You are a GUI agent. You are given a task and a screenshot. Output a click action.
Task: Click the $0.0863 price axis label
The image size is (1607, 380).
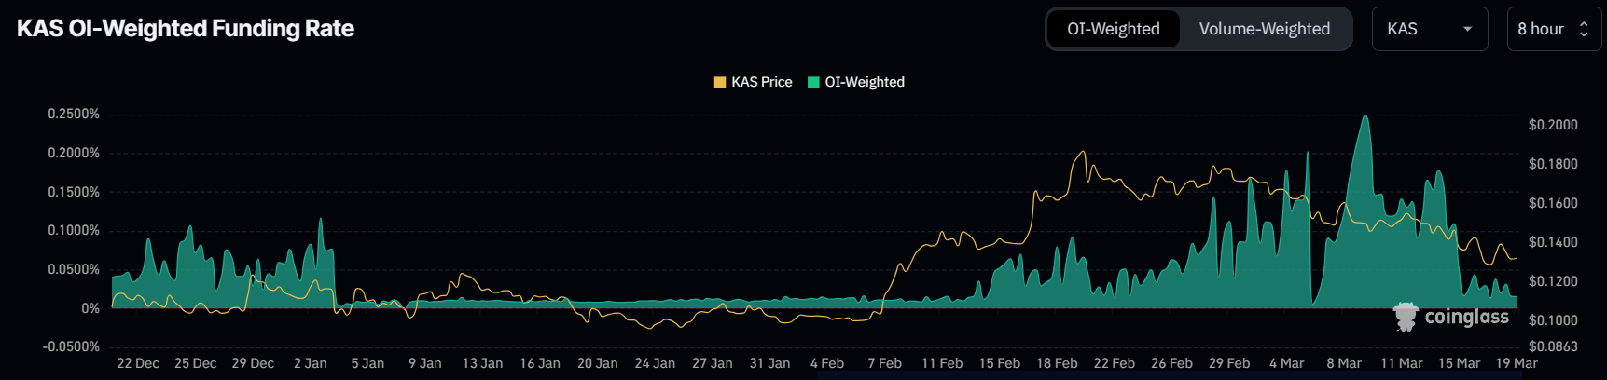pos(1553,346)
